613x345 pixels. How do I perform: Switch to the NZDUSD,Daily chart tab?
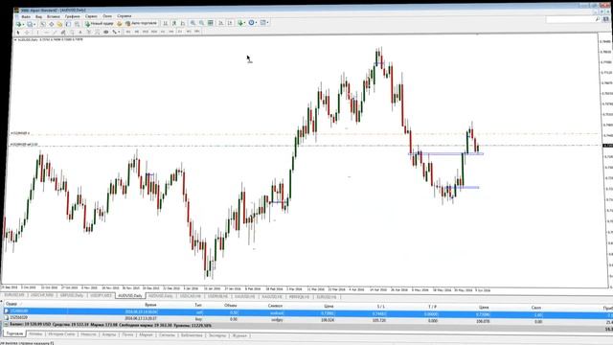[160, 296]
